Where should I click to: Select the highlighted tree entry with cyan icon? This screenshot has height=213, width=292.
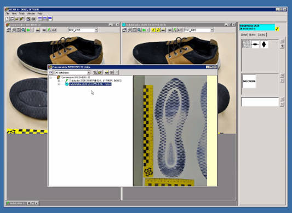[90, 84]
